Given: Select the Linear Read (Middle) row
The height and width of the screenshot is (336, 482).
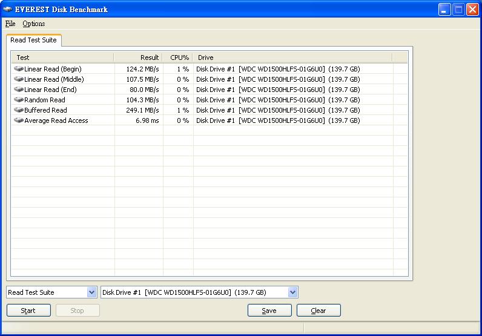Looking at the screenshot, I should click(210, 79).
